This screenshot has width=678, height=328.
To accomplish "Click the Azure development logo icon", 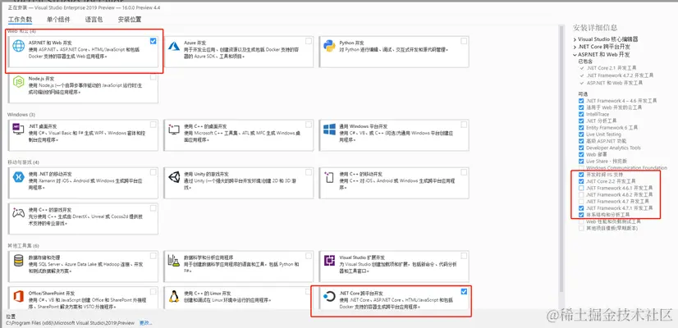I will pos(174,46).
